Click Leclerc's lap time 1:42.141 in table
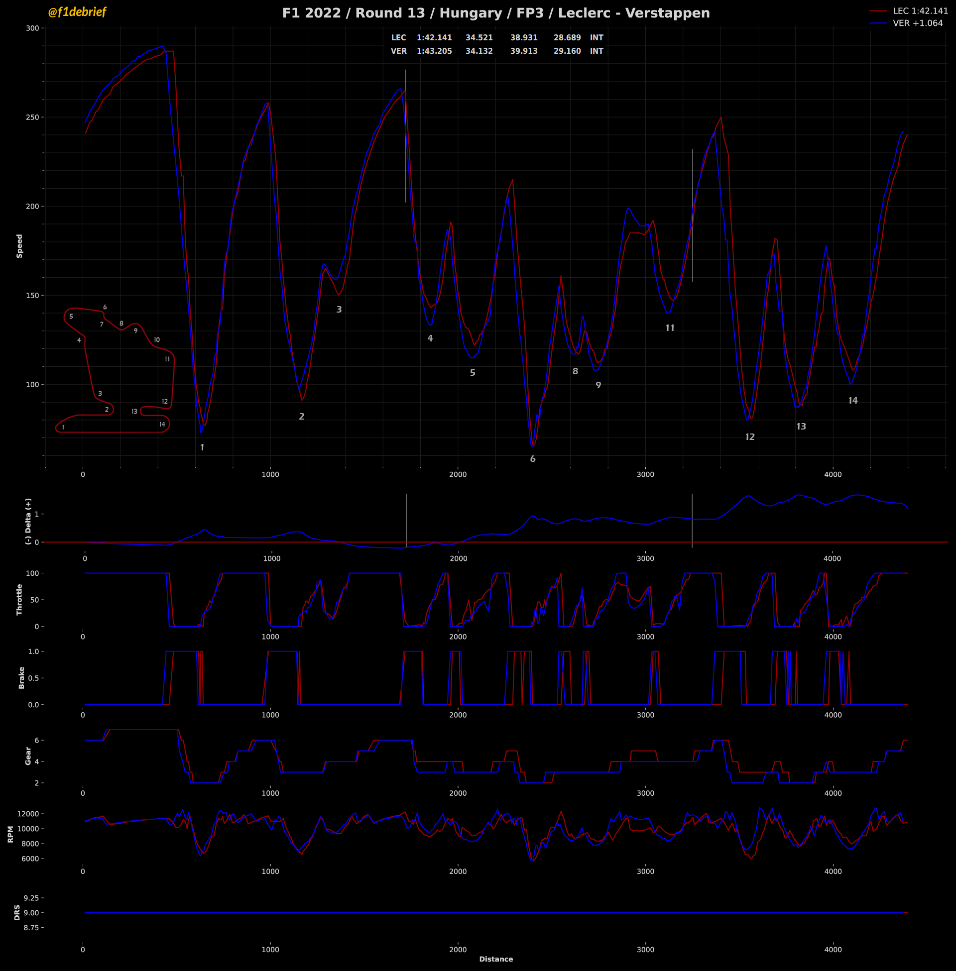Screen dimensions: 956x971 point(434,38)
